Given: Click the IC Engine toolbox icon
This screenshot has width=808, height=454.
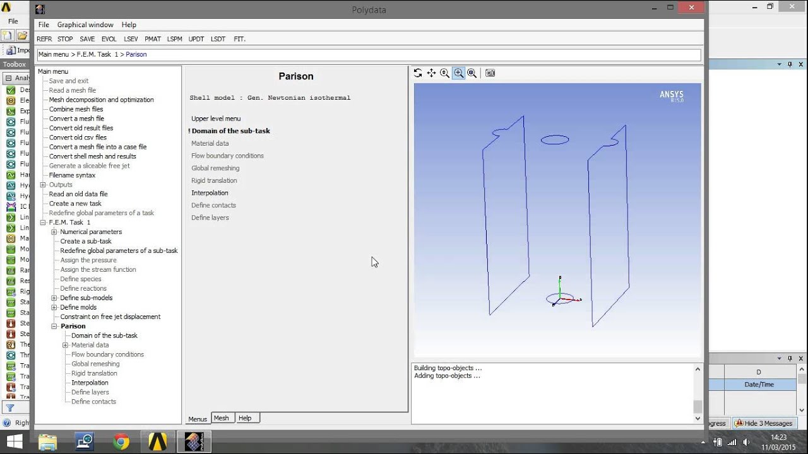Looking at the screenshot, I should tap(11, 206).
